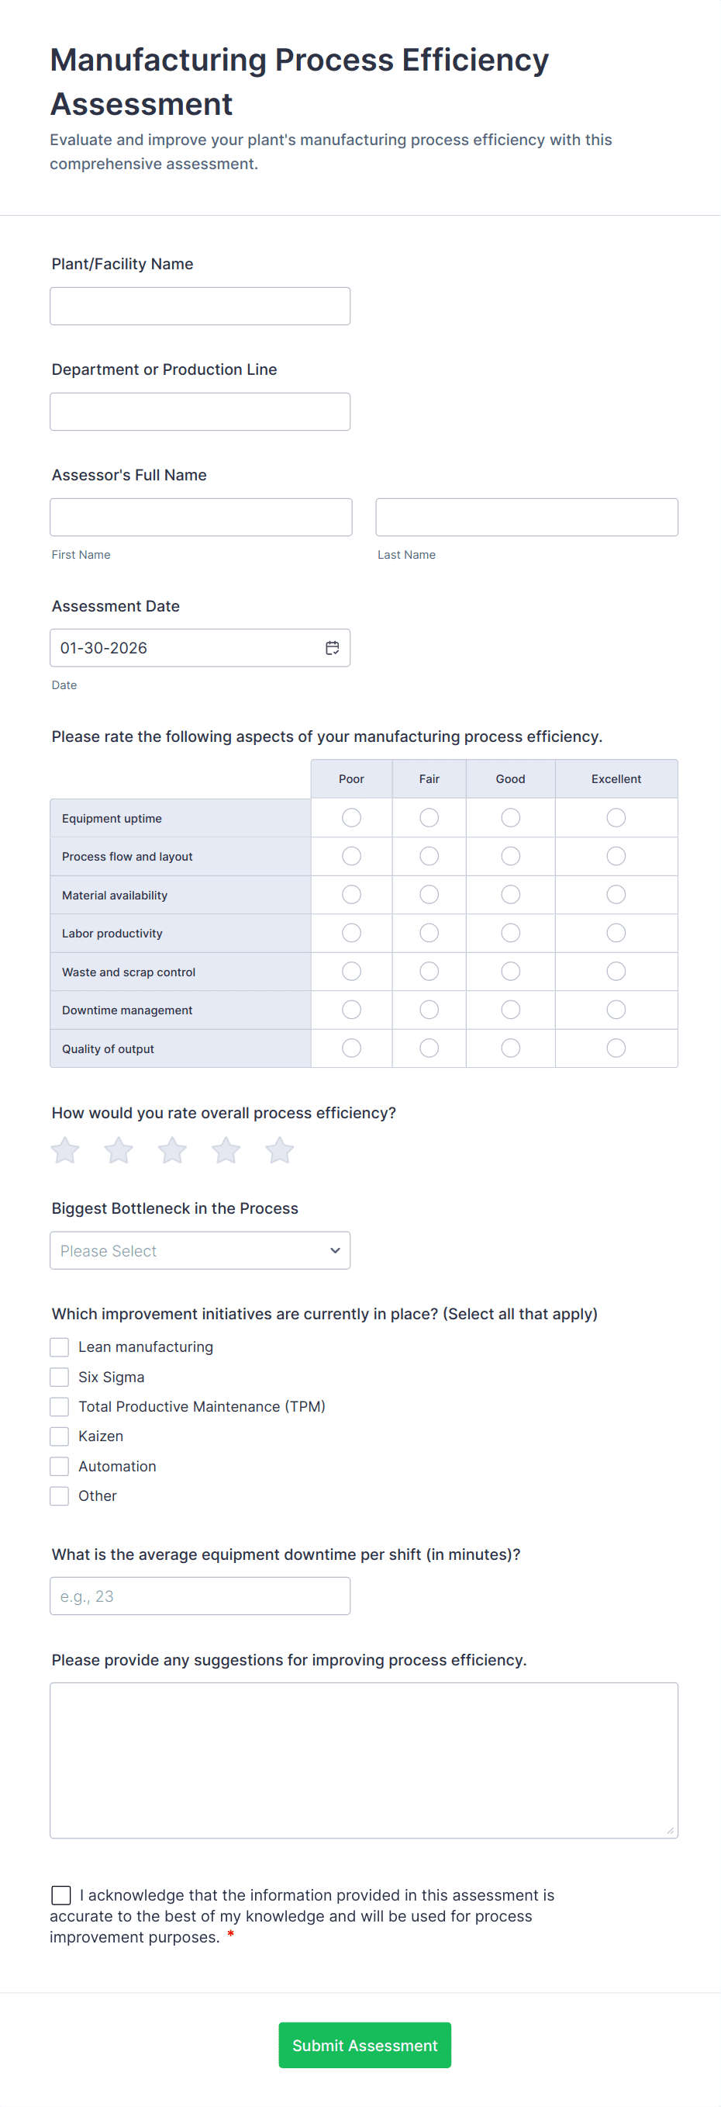Enable the Six Sigma checkbox

60,1377
